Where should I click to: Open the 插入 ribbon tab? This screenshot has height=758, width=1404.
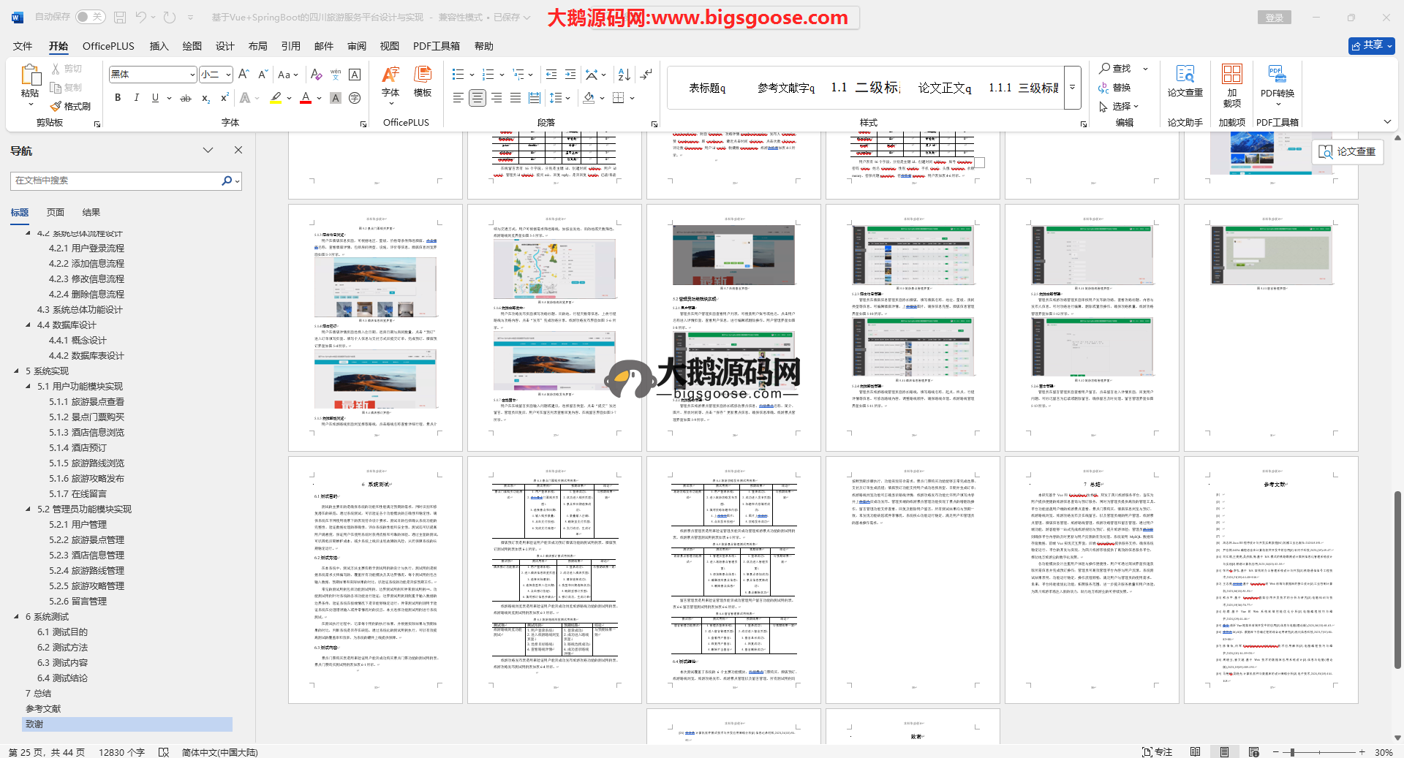(x=159, y=46)
